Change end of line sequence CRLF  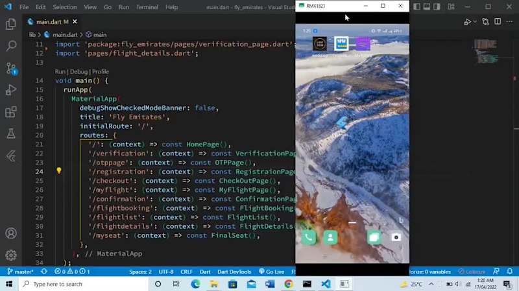(x=186, y=272)
